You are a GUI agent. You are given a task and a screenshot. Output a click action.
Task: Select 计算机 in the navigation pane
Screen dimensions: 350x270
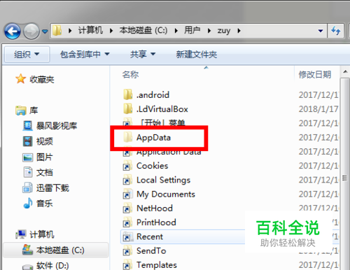point(42,234)
